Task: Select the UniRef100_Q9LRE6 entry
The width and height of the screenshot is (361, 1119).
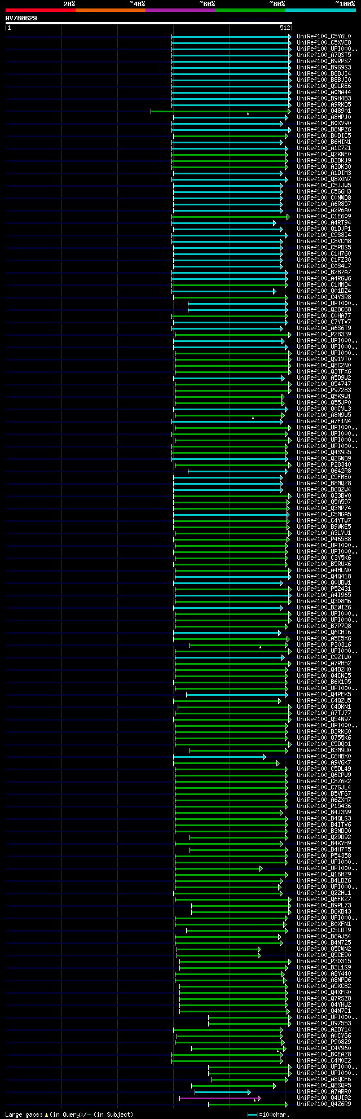Action: pyautogui.click(x=324, y=86)
